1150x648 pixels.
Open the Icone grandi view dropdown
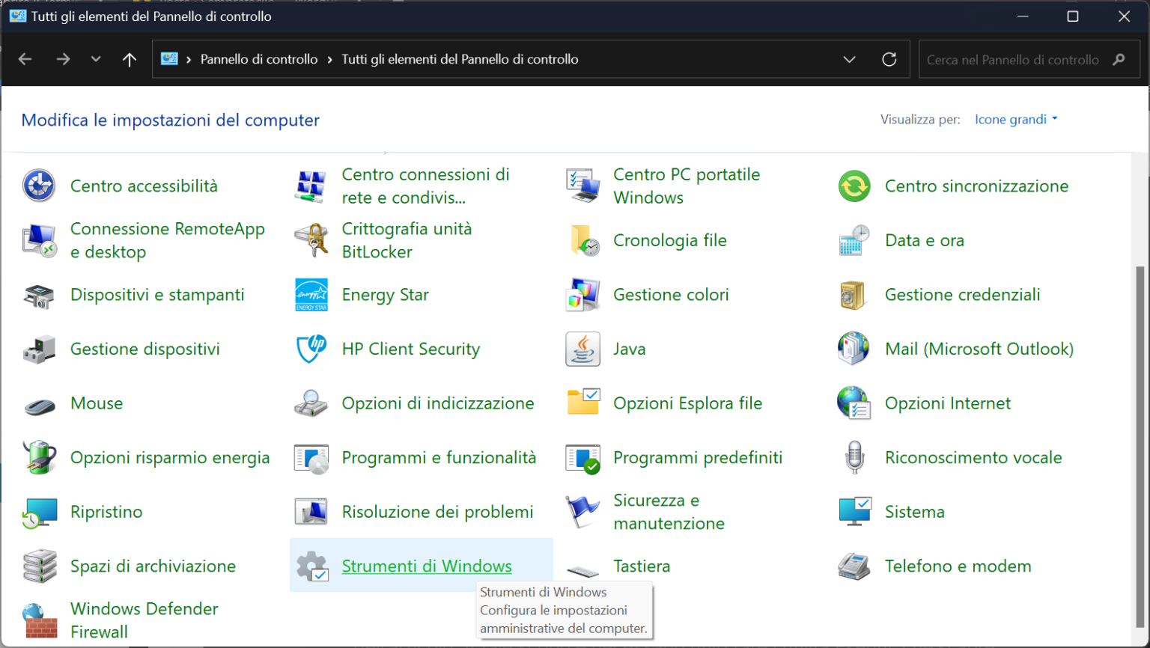tap(1015, 119)
